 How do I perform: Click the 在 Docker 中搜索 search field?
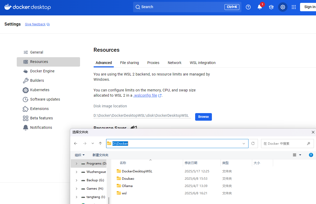coord(287,143)
